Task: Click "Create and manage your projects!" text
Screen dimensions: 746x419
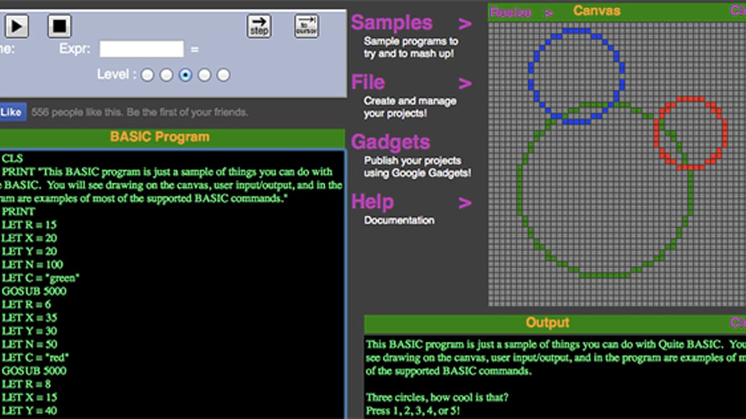Action: (410, 107)
